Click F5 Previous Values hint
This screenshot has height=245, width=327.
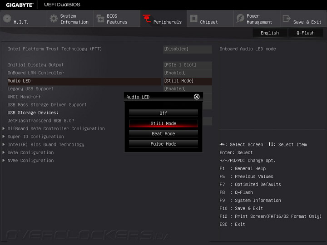247,176
